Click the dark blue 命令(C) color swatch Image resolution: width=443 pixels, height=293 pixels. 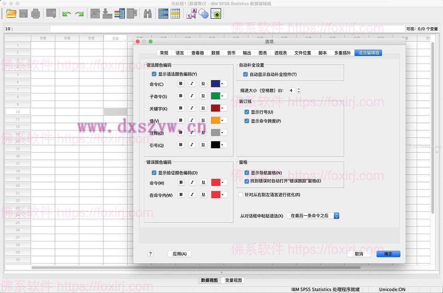click(216, 84)
